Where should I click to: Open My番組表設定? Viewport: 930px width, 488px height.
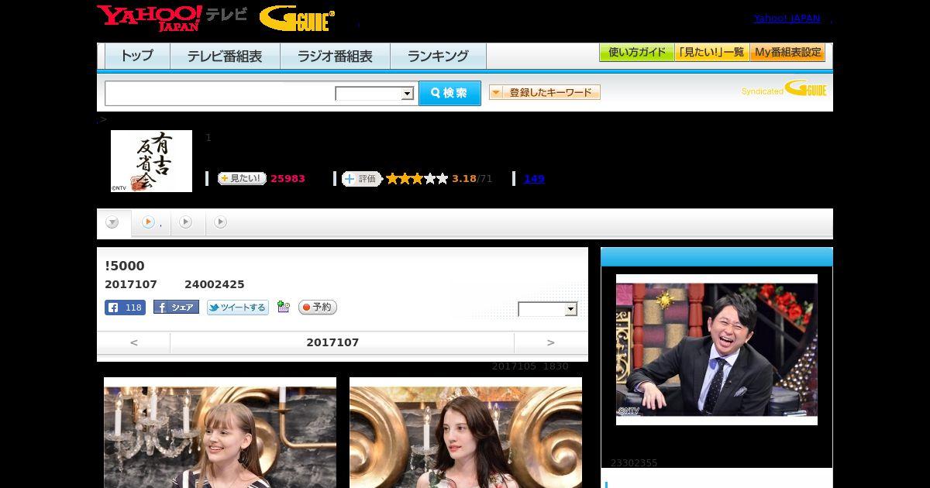[787, 53]
